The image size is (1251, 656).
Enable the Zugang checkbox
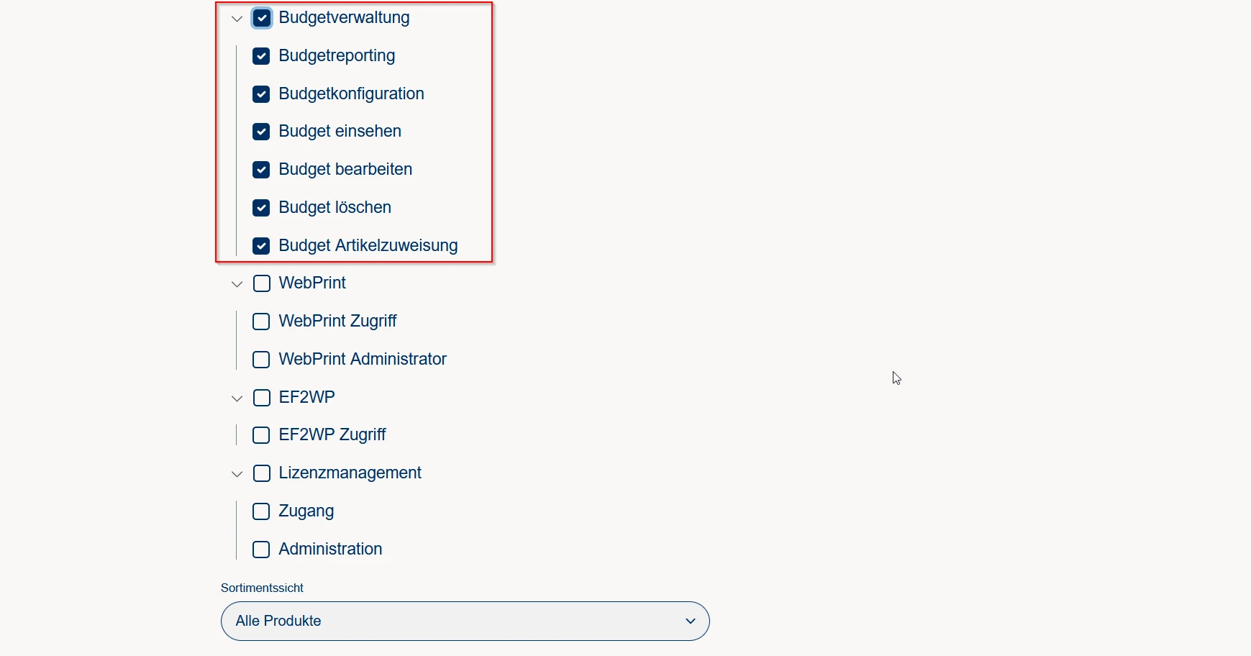point(261,511)
